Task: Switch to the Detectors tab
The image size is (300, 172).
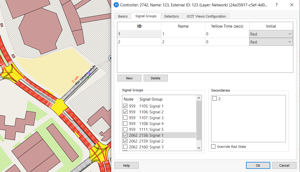Action: click(172, 16)
